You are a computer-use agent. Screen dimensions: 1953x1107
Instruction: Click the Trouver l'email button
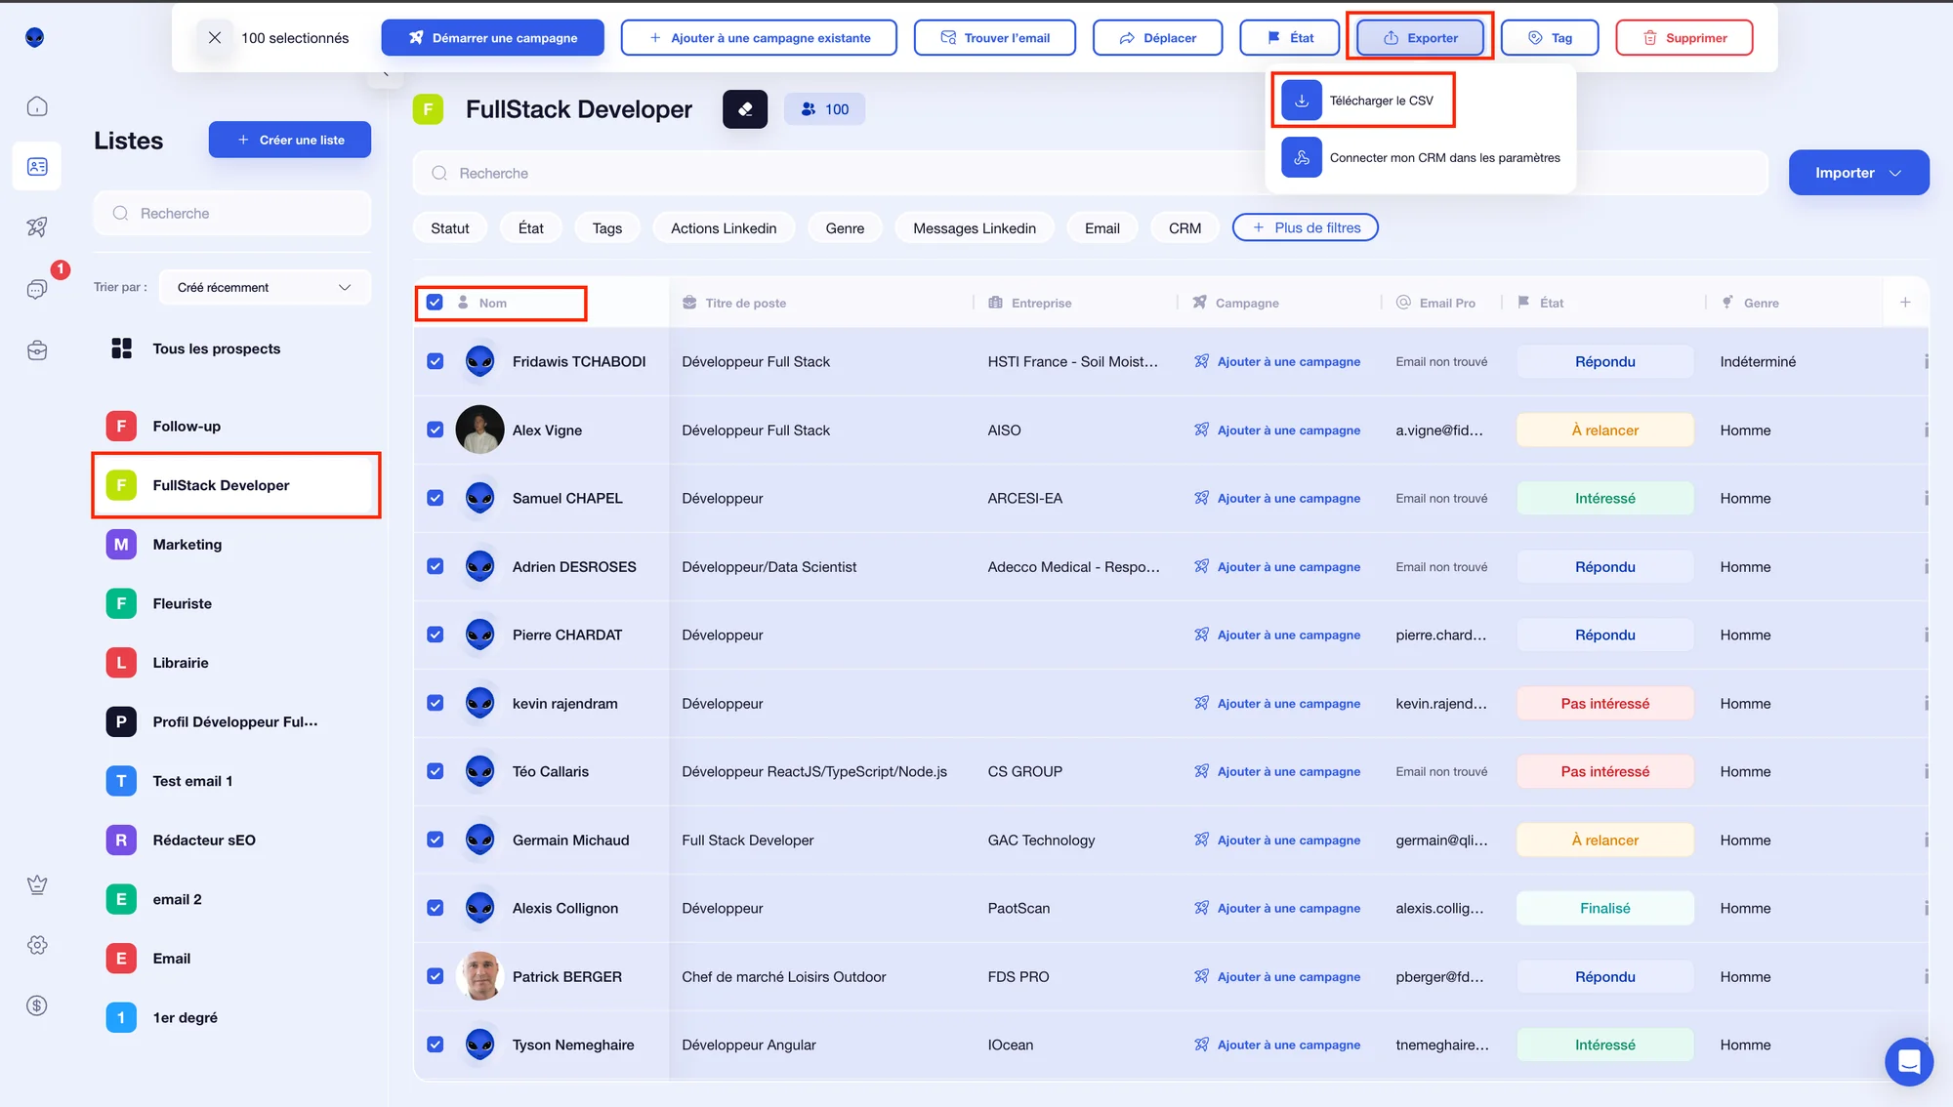click(x=995, y=38)
